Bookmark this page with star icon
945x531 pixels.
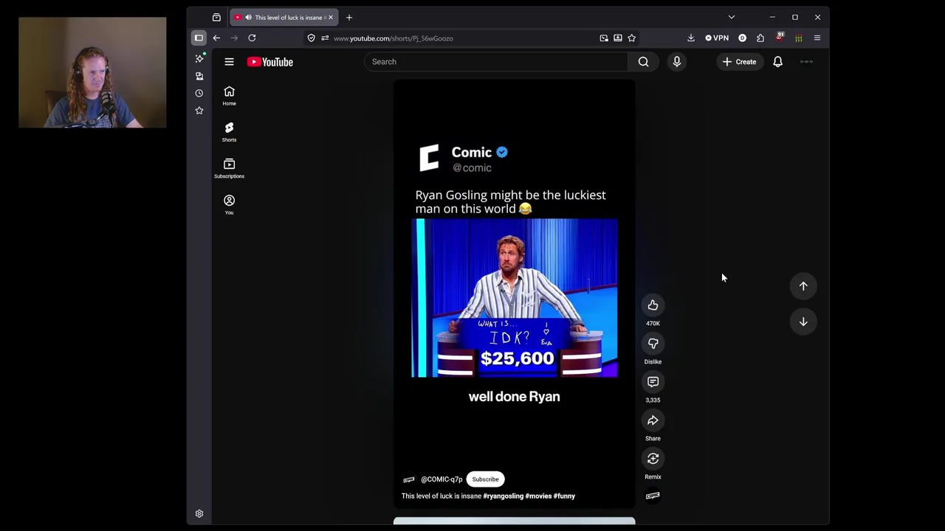[631, 38]
